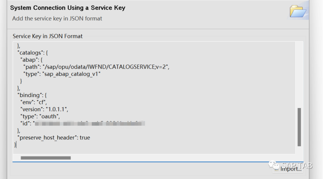
Task: Place cursor on the "abap" line
Action: [31, 60]
